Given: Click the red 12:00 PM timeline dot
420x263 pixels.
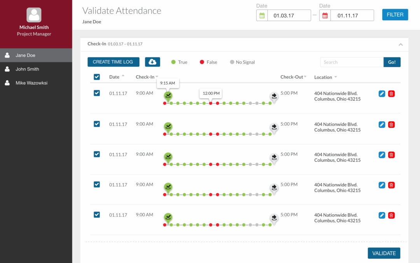Looking at the screenshot, I should coord(211,103).
